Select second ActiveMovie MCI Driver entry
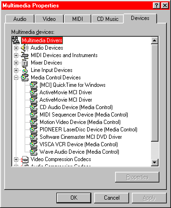The width and height of the screenshot is (171, 208). pos(66,100)
